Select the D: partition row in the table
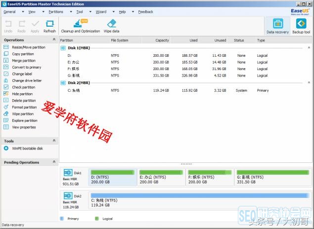The image size is (314, 229). pyautogui.click(x=185, y=55)
